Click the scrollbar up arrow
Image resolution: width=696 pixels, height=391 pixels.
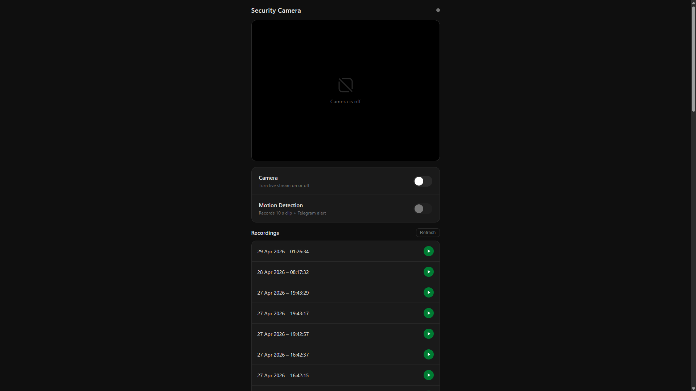pos(693,3)
